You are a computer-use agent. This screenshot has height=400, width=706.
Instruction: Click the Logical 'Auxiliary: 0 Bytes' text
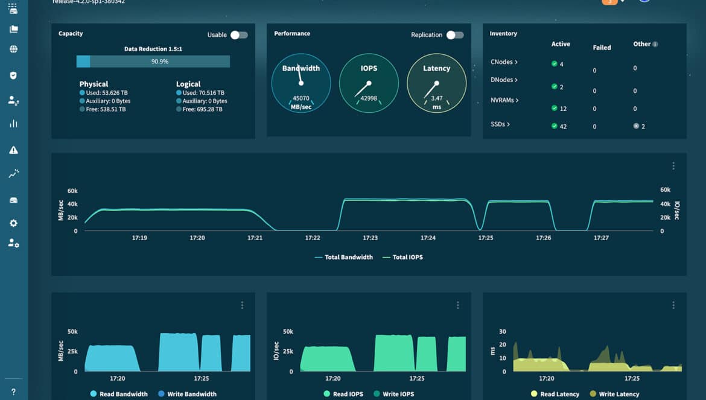205,101
